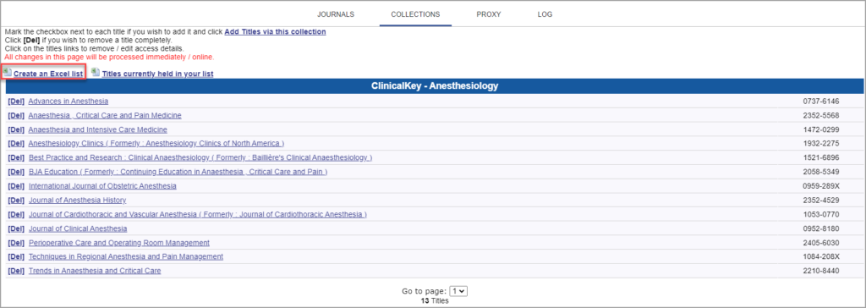Open Perioperative Care and Operating Room Management
The height and width of the screenshot is (308, 866).
click(x=119, y=243)
